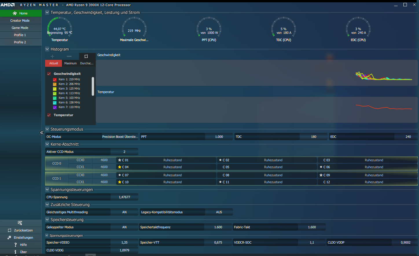Viewport: 419px width, 256px height.
Task: Toggle the yellow Kern 3 checkbox
Action: [55, 89]
